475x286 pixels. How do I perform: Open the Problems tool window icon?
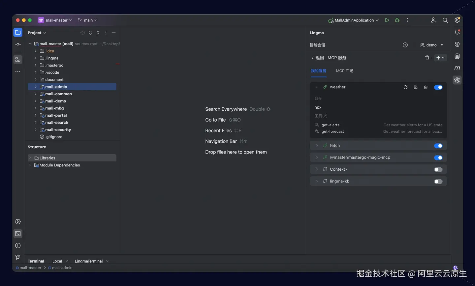tap(18, 245)
